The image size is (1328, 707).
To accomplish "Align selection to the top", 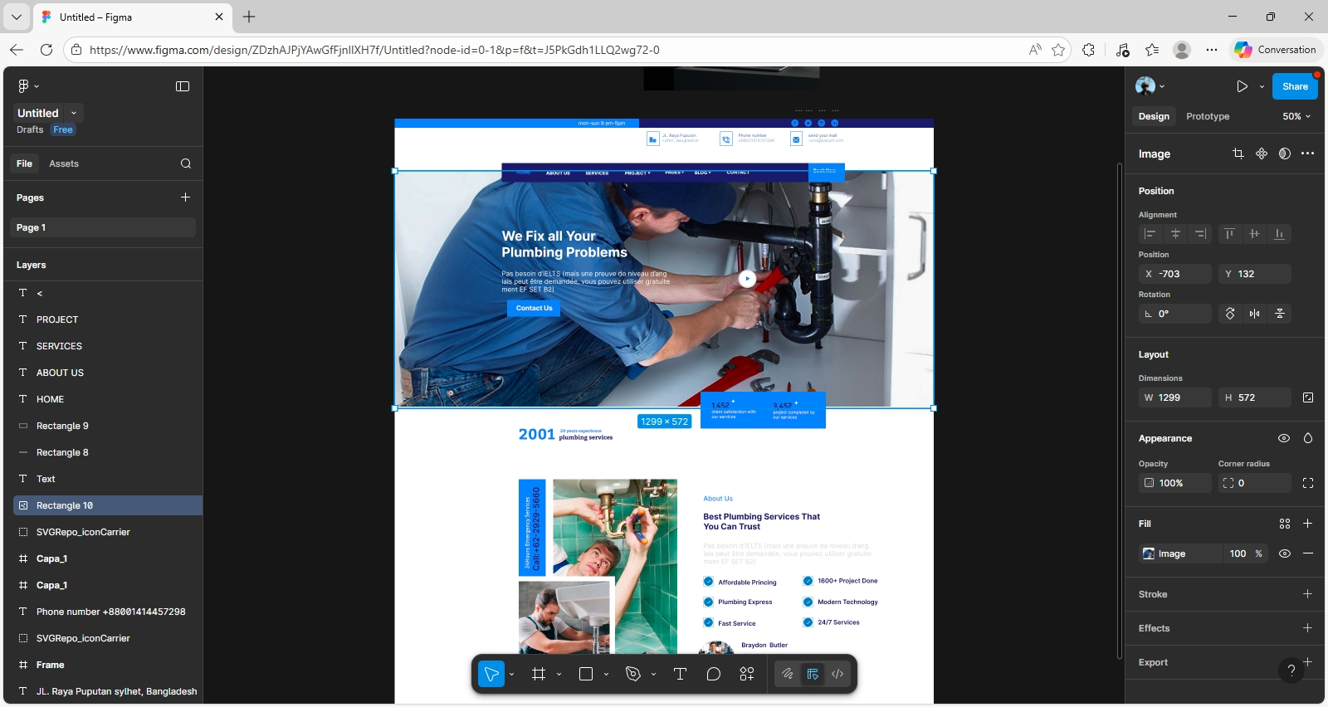I will pos(1230,234).
